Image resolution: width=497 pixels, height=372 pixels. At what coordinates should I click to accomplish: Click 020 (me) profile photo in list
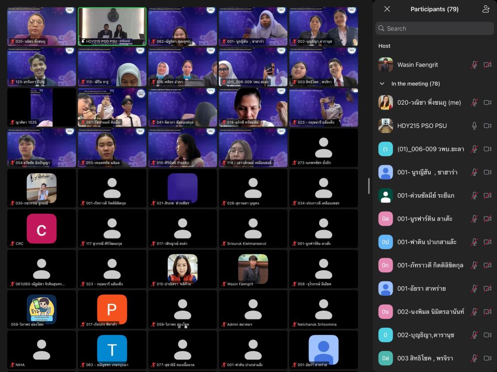(386, 103)
